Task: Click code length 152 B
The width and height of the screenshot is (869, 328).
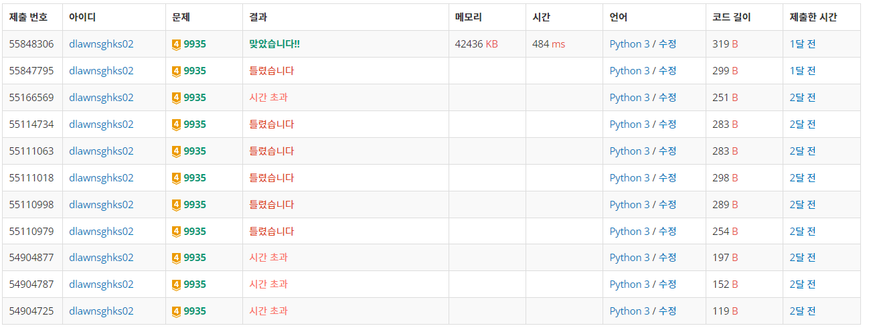Action: coord(725,284)
